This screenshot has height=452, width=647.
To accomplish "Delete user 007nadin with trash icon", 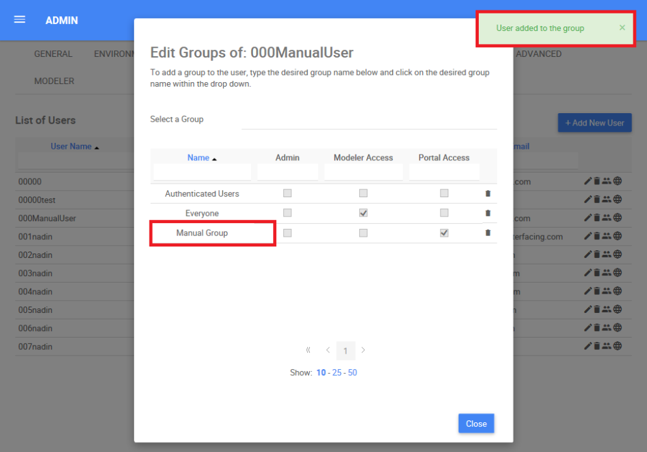I will pyautogui.click(x=597, y=346).
